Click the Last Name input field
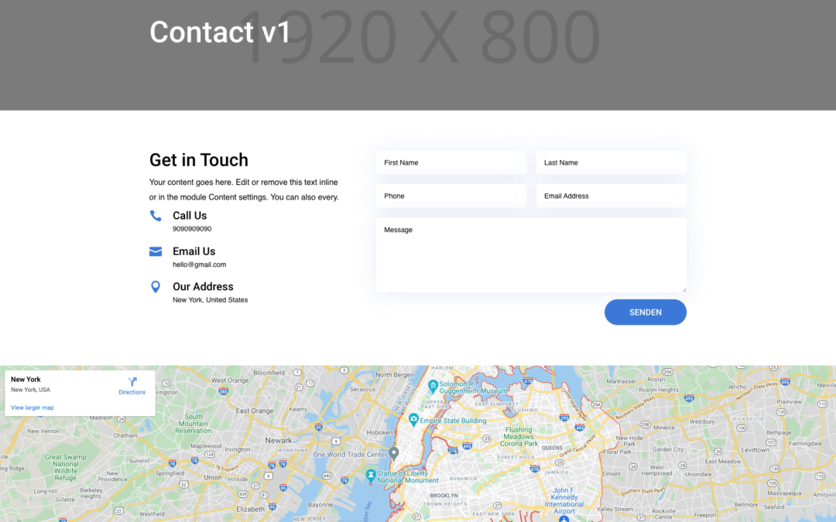Screen dimensions: 836x522 coord(611,162)
